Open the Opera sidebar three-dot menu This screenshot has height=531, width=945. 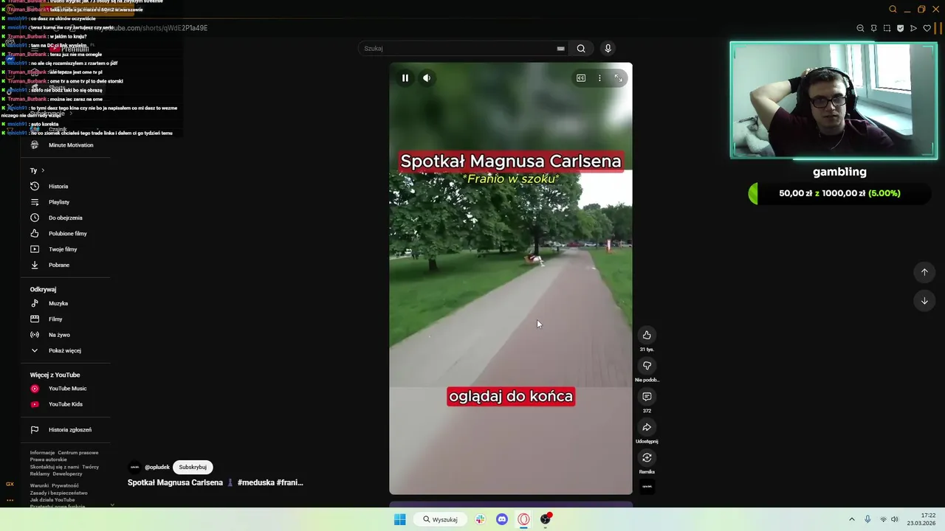(10, 500)
